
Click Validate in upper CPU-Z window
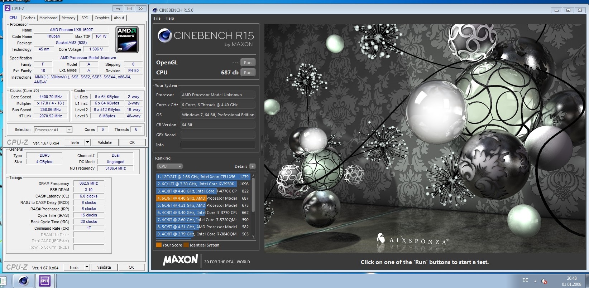click(x=105, y=142)
